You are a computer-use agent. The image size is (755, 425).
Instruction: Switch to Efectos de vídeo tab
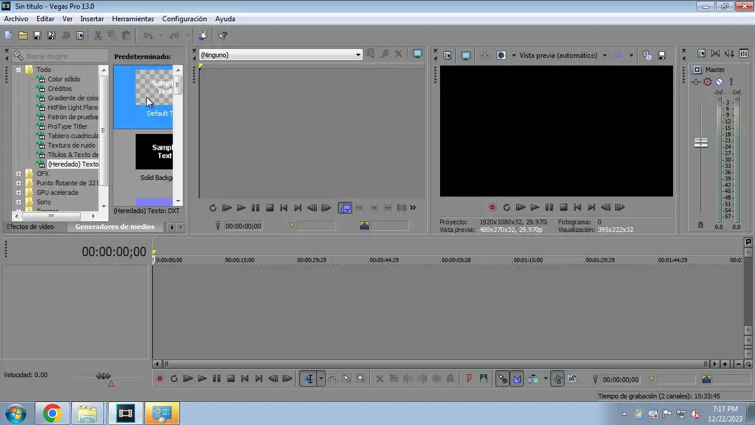pos(30,227)
